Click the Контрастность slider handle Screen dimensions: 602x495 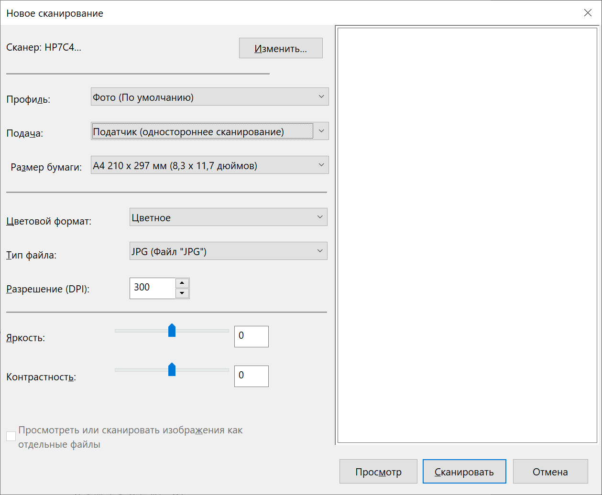click(172, 370)
